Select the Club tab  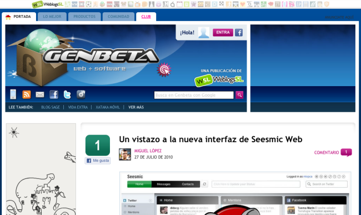pos(146,17)
